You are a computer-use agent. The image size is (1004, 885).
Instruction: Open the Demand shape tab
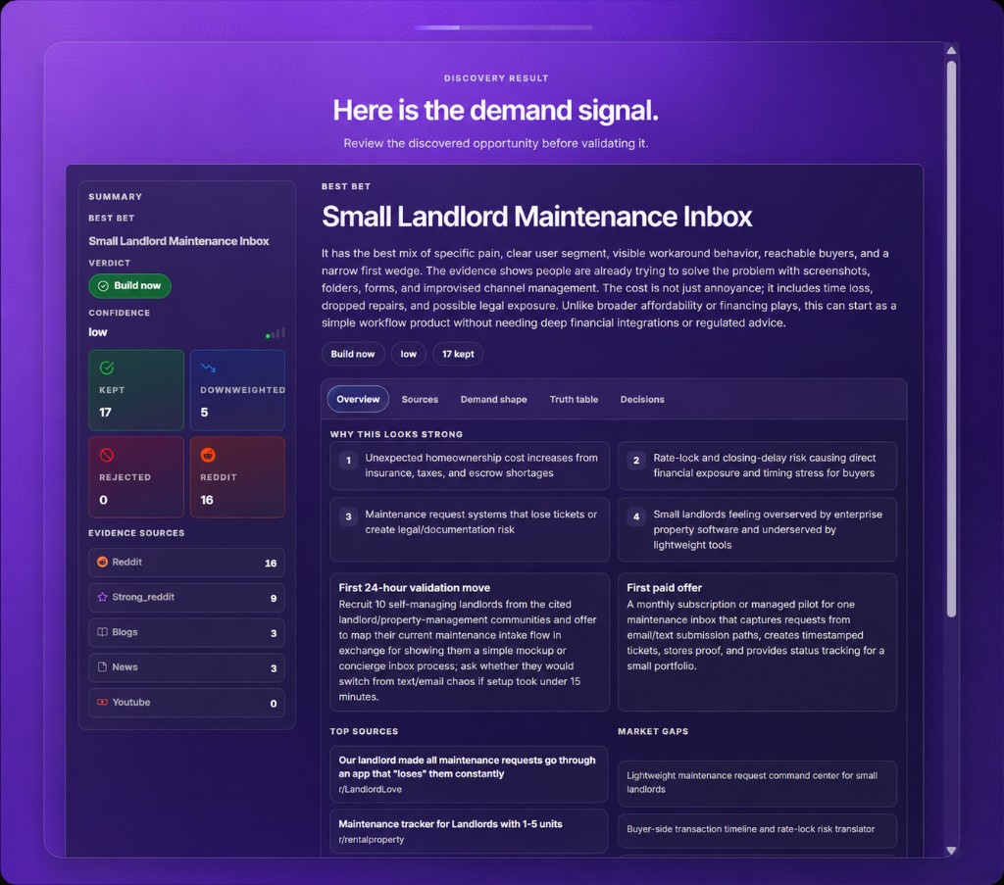point(494,399)
